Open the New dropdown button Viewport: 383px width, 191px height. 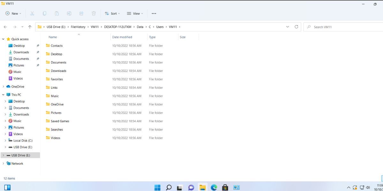click(x=13, y=13)
